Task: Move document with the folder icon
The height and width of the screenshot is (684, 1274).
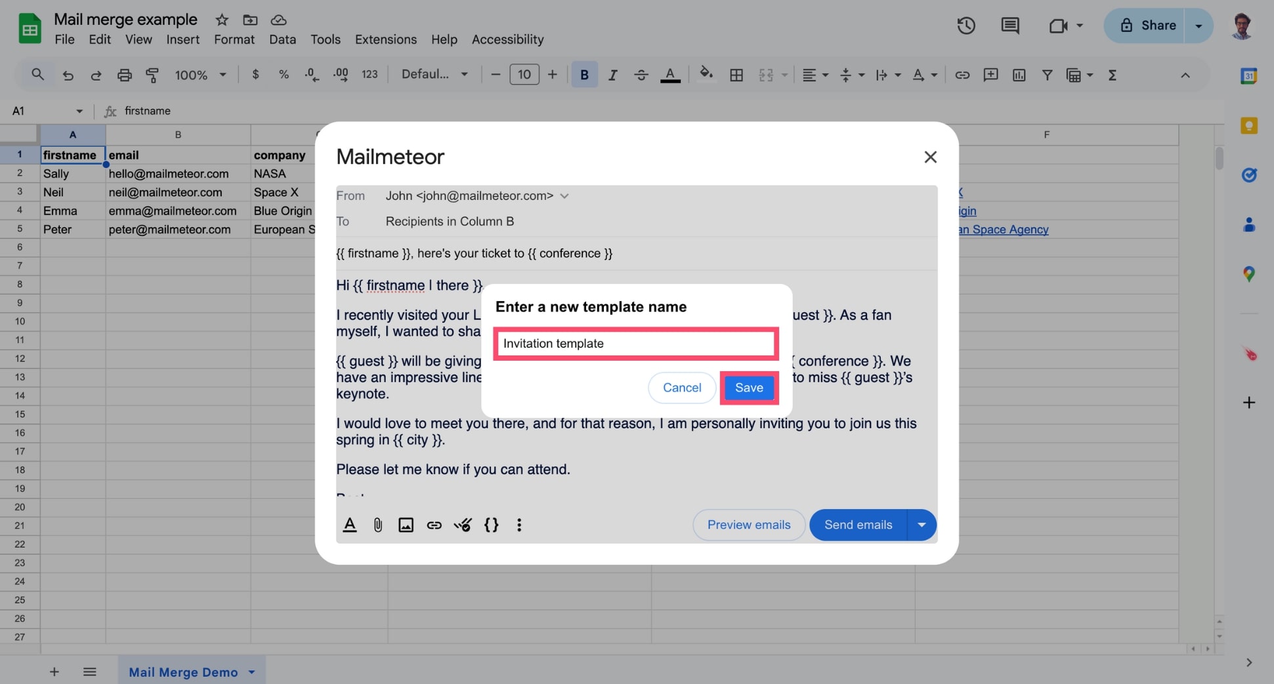Action: point(250,20)
